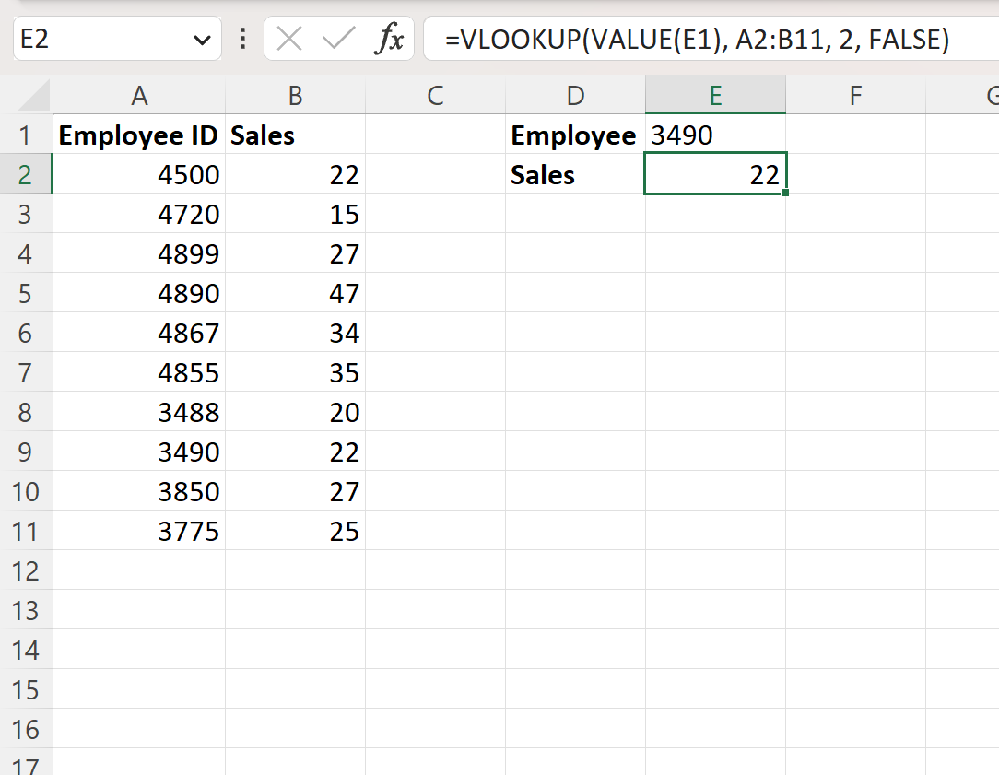
Task: Select cell E1 containing 3490
Action: click(x=715, y=135)
